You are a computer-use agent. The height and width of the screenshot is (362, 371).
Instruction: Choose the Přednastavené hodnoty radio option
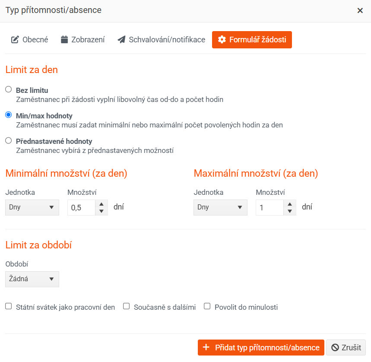pos(8,140)
